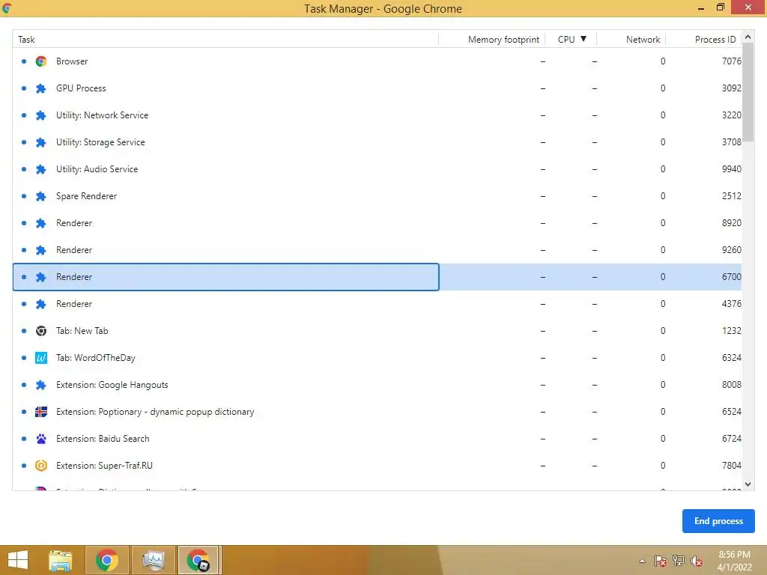Select Utility: Network Service row
The width and height of the screenshot is (767, 575).
[x=378, y=115]
